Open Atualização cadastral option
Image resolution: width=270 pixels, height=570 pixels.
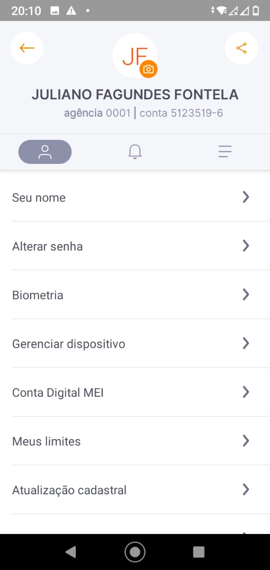click(x=69, y=490)
